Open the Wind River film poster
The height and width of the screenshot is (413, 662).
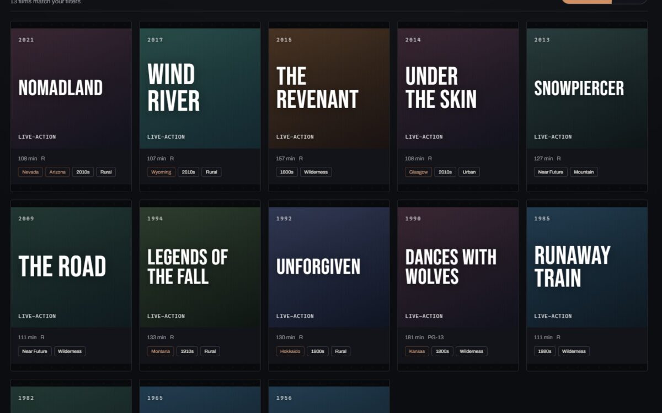tap(200, 88)
